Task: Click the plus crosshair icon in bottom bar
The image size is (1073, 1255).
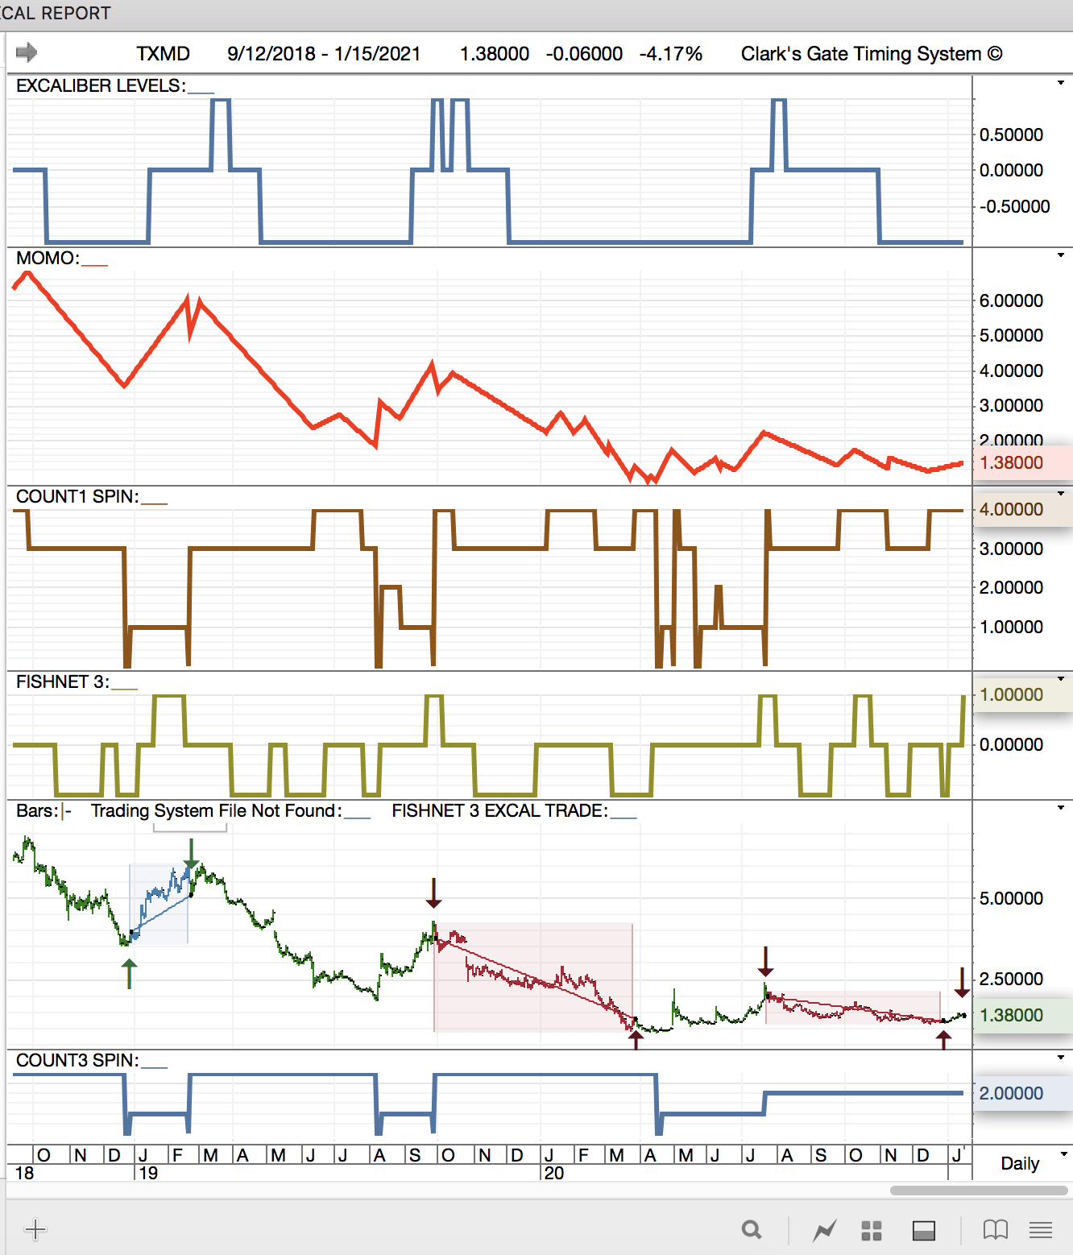Action: (x=35, y=1229)
